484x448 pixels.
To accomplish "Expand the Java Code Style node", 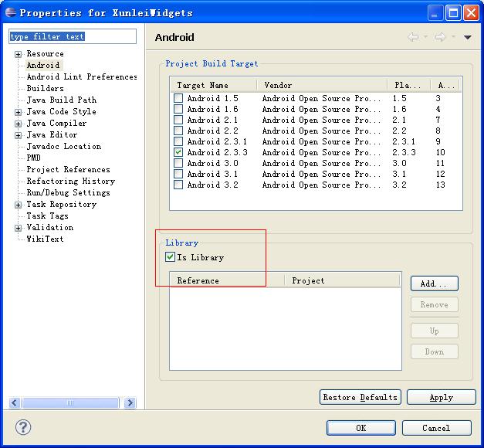I will tap(19, 112).
